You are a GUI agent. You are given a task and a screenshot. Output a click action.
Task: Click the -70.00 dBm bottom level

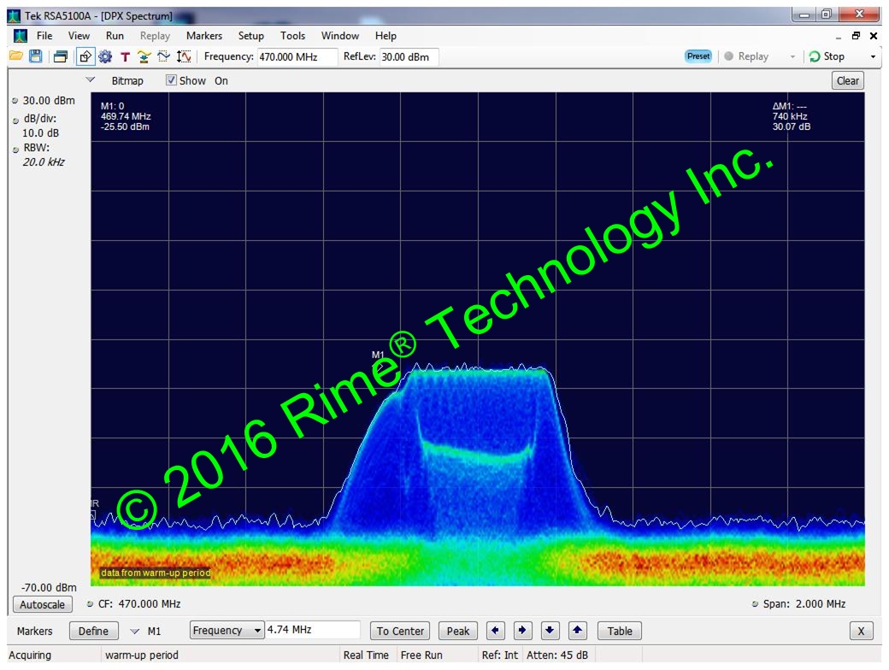[49, 587]
